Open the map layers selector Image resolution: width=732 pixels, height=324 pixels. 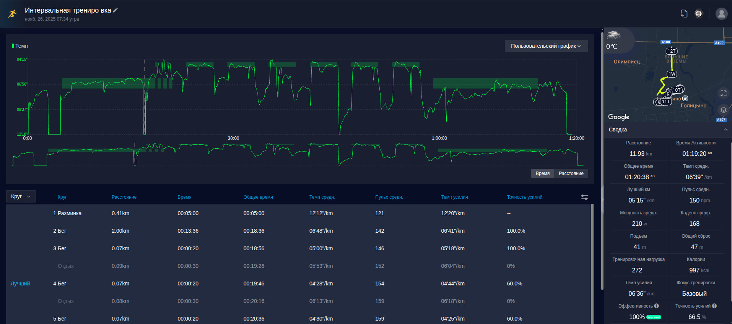(723, 110)
